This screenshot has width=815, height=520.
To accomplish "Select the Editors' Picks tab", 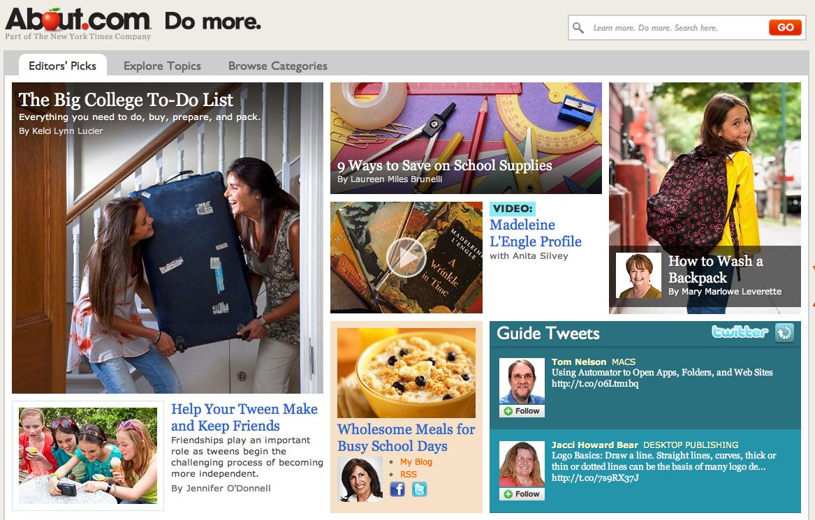I will point(62,66).
